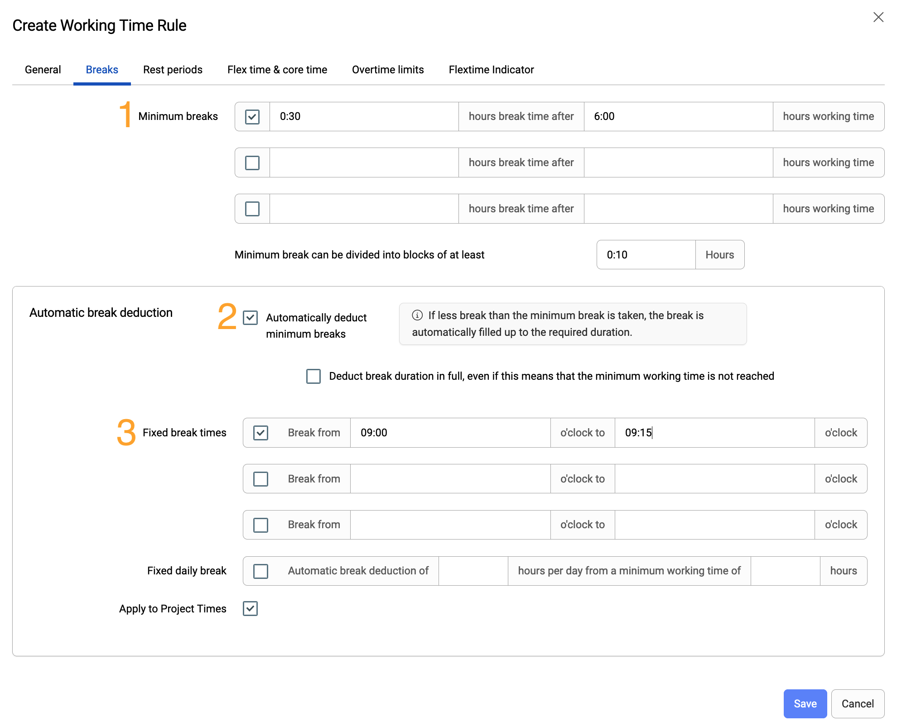Switch to the General tab
The image size is (897, 726).
coord(43,70)
